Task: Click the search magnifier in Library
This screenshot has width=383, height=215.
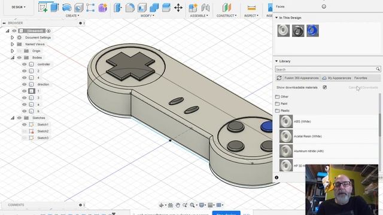Action: (378, 69)
